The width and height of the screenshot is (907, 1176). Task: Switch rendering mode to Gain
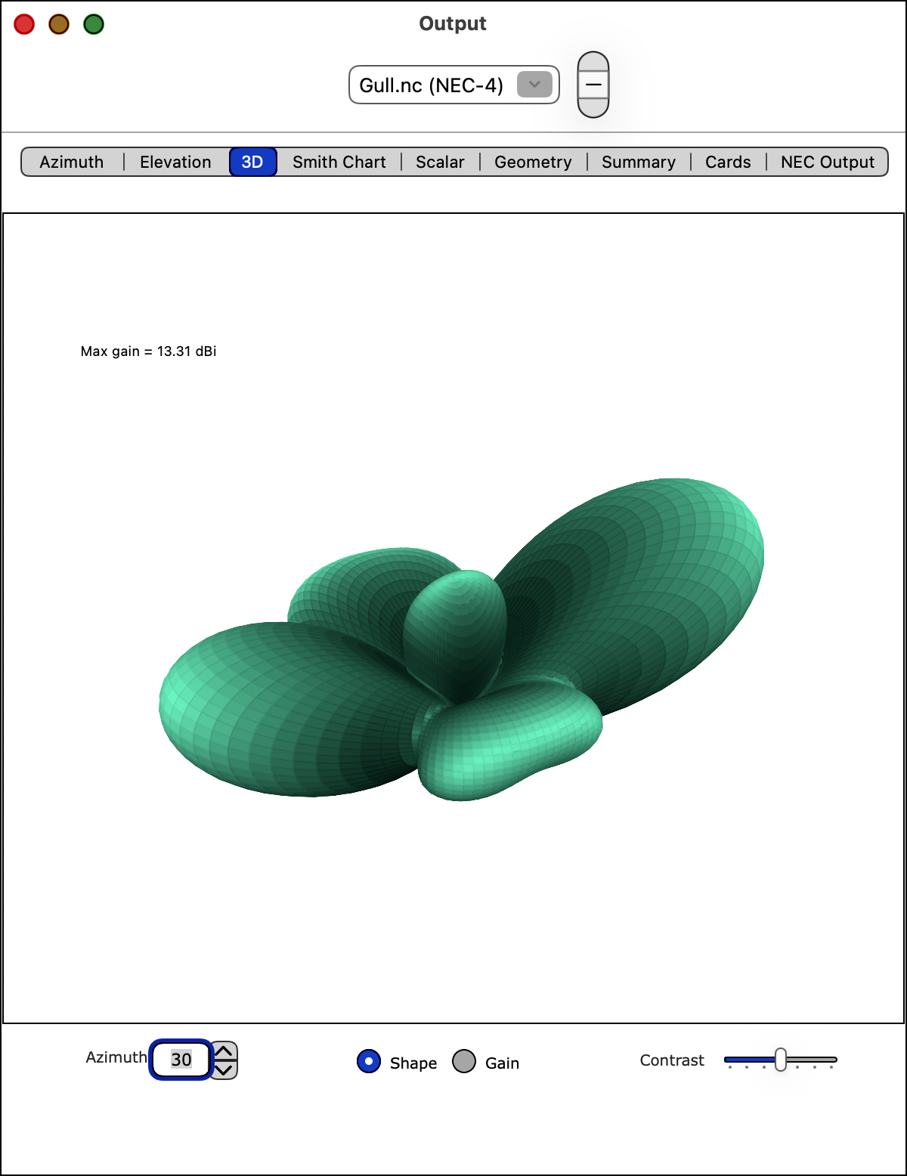[463, 1062]
